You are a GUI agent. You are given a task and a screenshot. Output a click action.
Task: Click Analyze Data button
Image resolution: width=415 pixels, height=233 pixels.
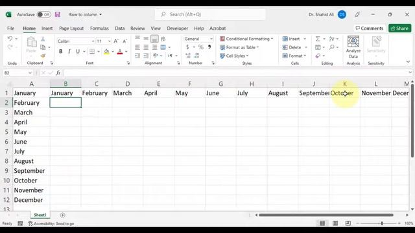click(353, 47)
